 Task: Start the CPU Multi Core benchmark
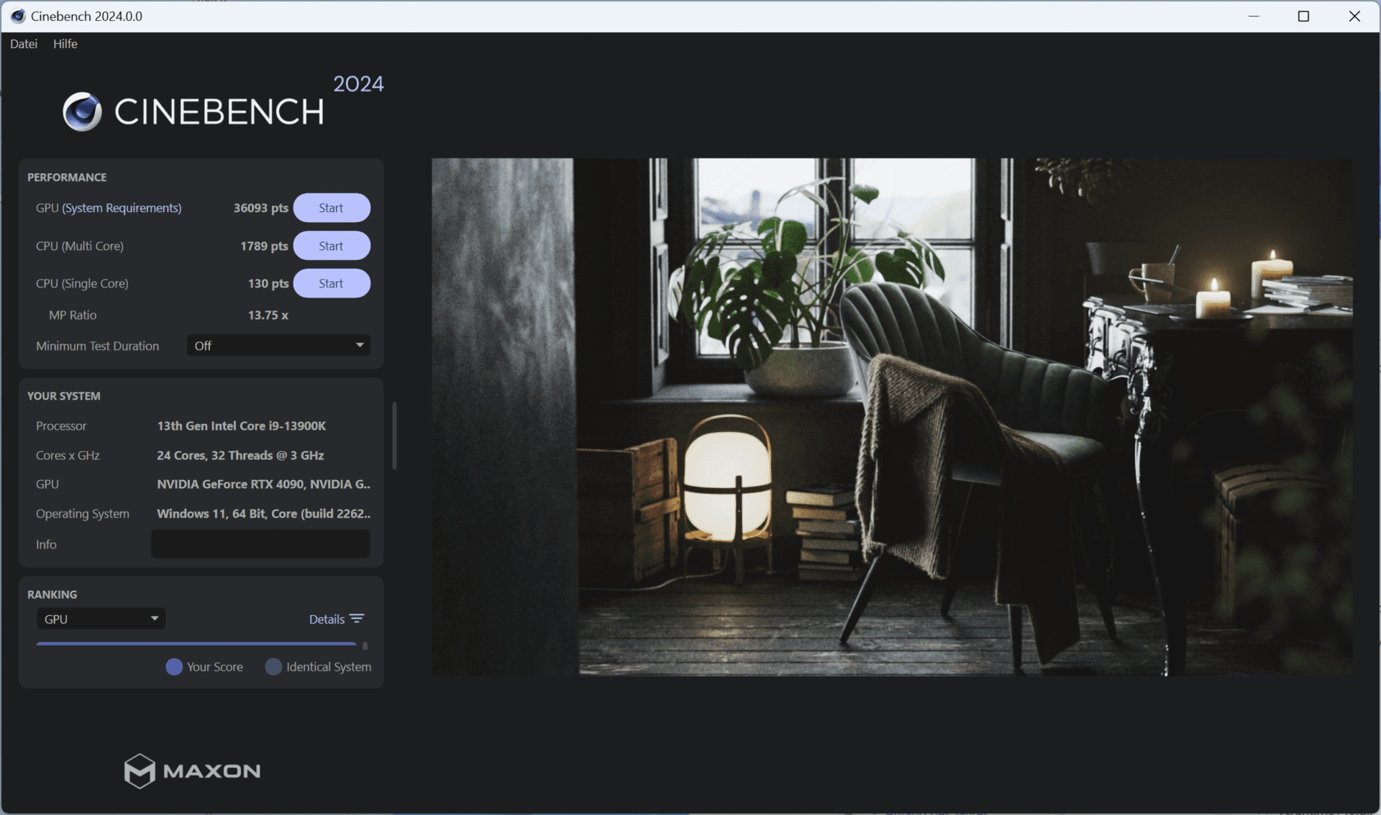331,246
